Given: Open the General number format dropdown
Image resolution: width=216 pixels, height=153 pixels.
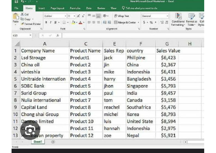Looking at the screenshot, I should [167, 16].
